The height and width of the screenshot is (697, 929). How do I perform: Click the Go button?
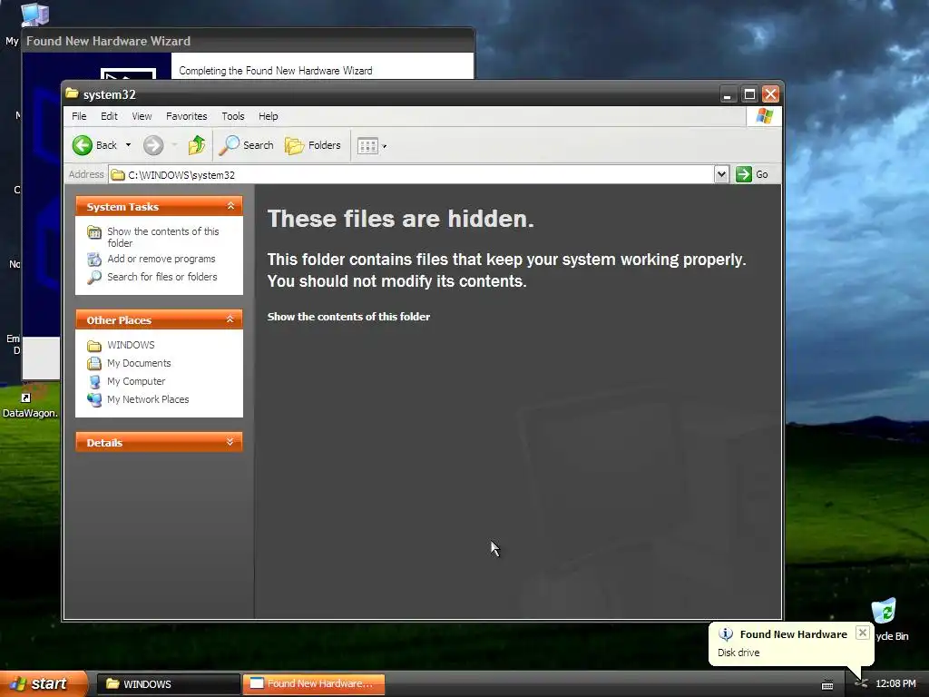[752, 174]
